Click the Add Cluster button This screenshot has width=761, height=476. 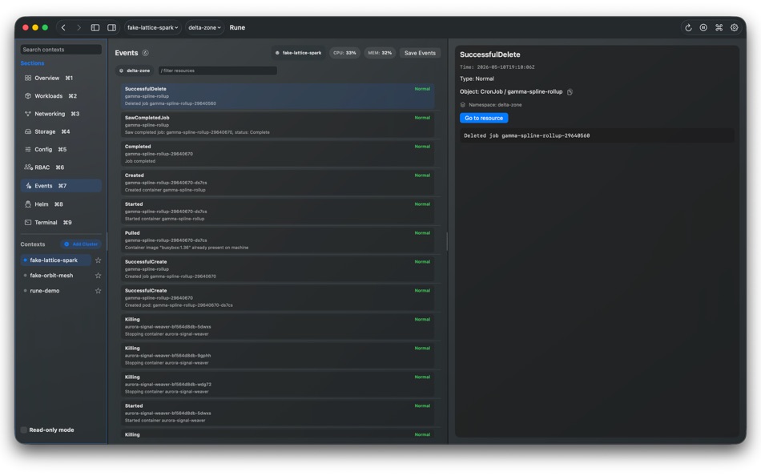[81, 244]
